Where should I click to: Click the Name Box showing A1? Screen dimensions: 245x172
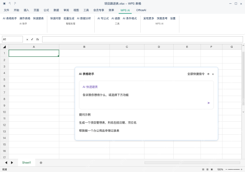tap(12, 39)
